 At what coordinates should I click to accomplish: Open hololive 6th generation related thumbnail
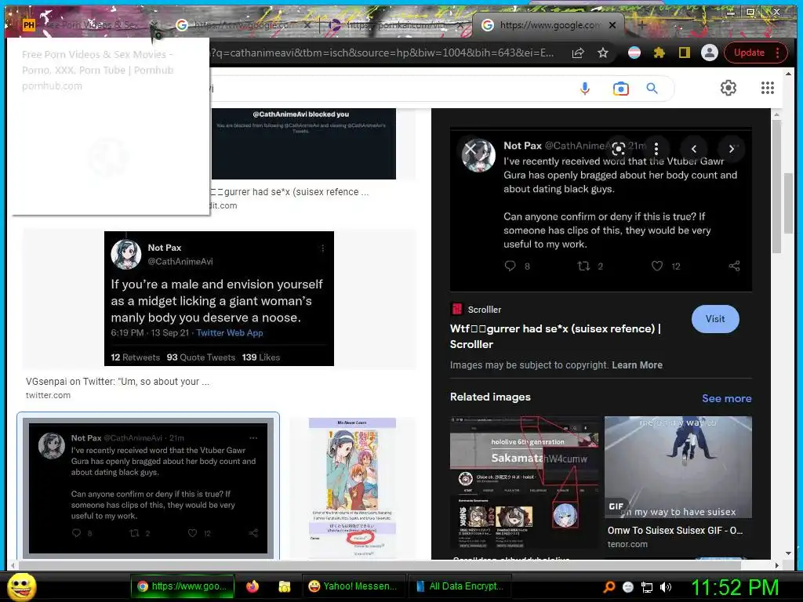(x=524, y=482)
